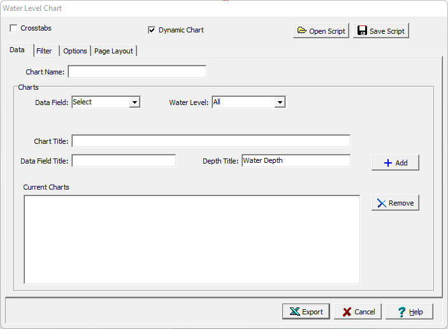Screen dimensions: 448x329
Task: Click into the Chart Title field
Action: coord(211,141)
